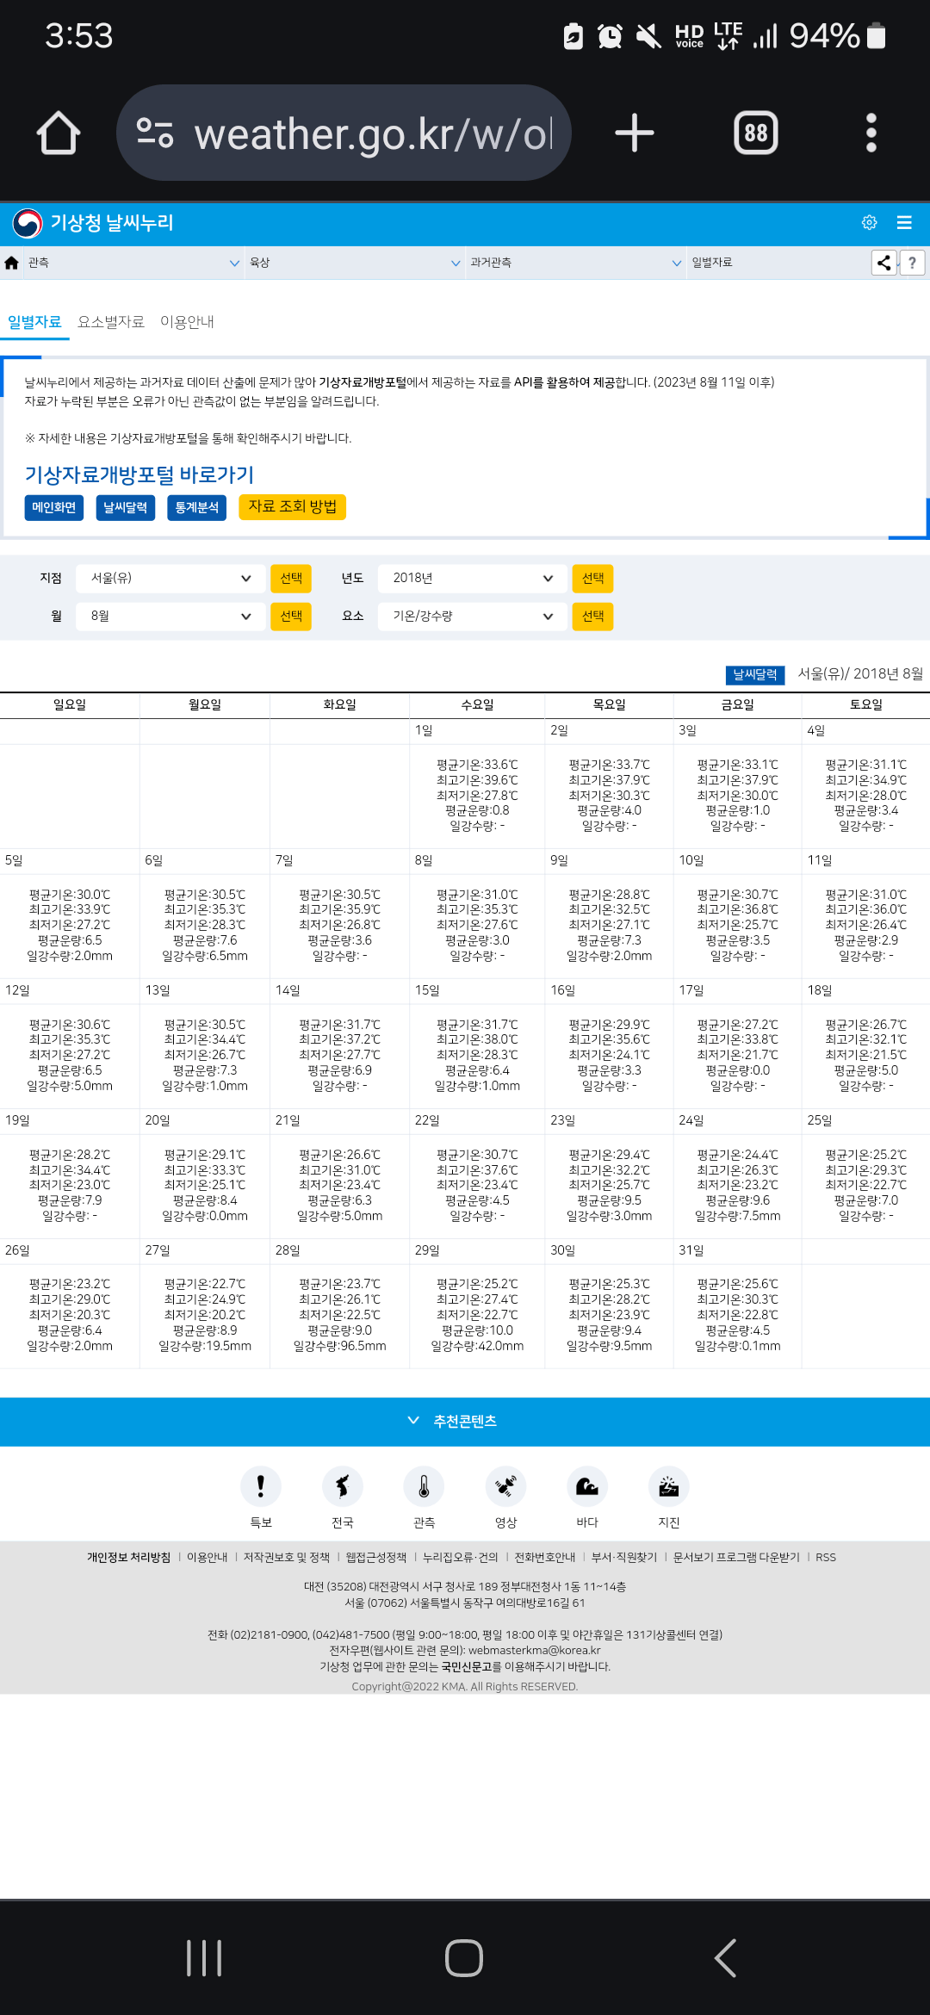Image resolution: width=930 pixels, height=2015 pixels.
Task: Click the 자료 조회 방법 button
Action: click(x=292, y=507)
